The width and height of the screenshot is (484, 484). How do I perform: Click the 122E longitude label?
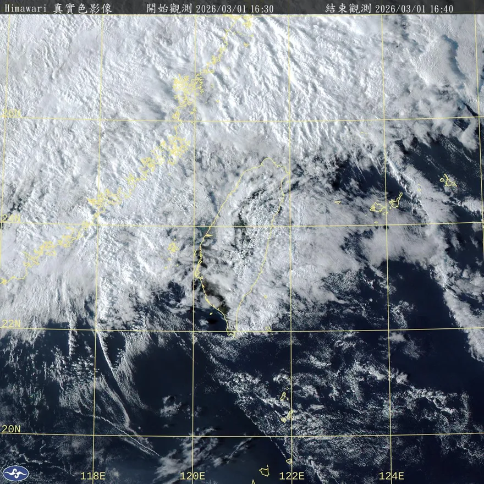tap(291, 476)
